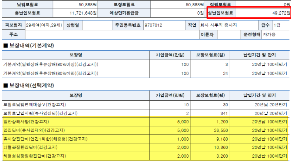Image resolution: width=291 pixels, height=162 pixels.
Task: Click the 9,180 premium for 유사암진단비
Action: pyautogui.click(x=222, y=139)
